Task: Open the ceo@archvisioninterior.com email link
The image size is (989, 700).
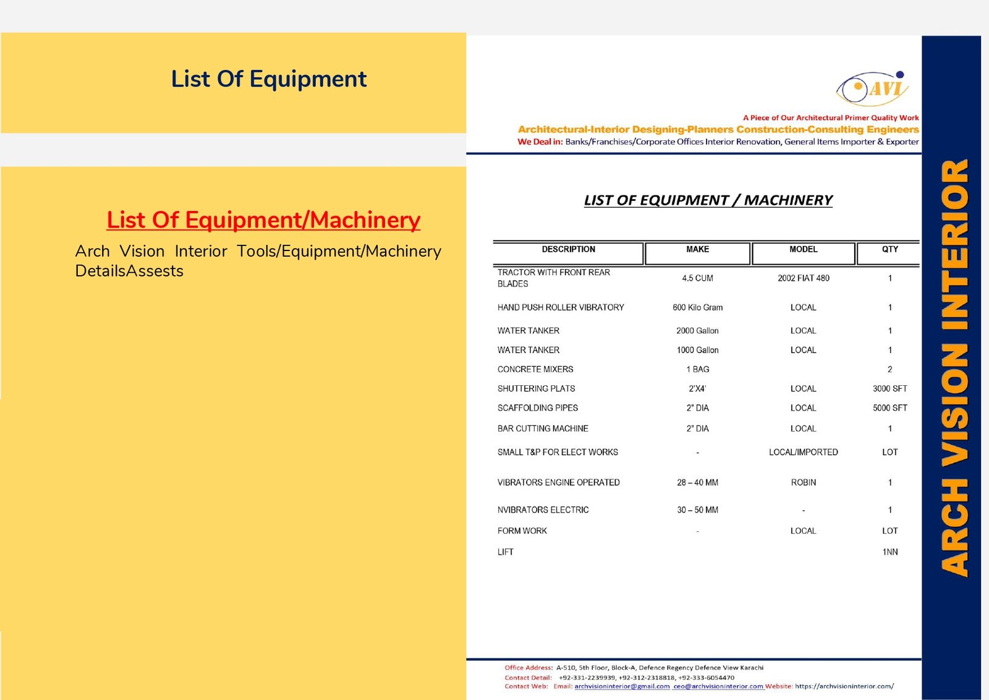Action: pos(718,686)
